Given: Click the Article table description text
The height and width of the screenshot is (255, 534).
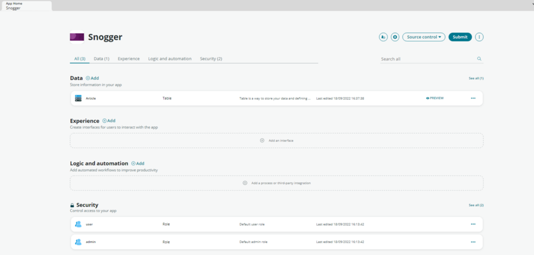Looking at the screenshot, I should pyautogui.click(x=275, y=98).
